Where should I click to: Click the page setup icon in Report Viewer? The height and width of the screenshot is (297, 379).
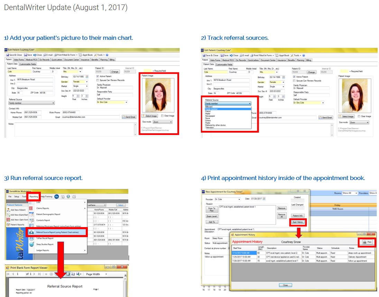click(73, 274)
